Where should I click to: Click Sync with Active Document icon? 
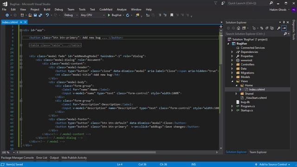tap(262, 28)
